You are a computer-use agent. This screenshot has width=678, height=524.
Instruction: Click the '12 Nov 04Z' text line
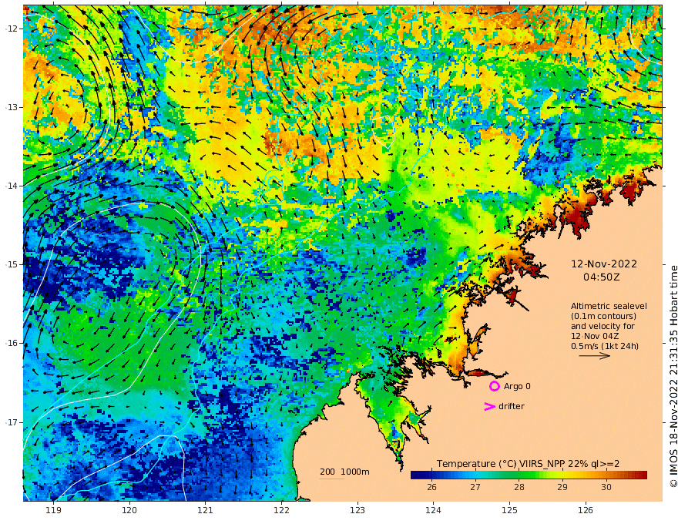point(595,336)
